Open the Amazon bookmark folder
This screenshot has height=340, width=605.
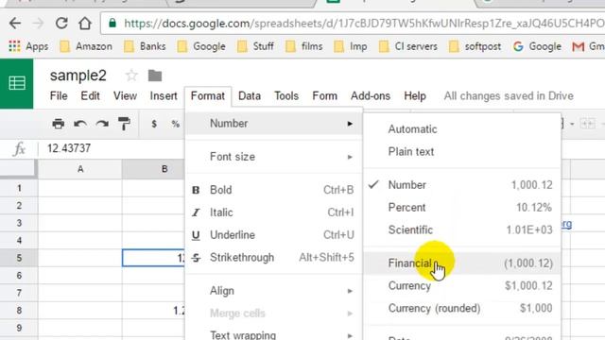86,46
